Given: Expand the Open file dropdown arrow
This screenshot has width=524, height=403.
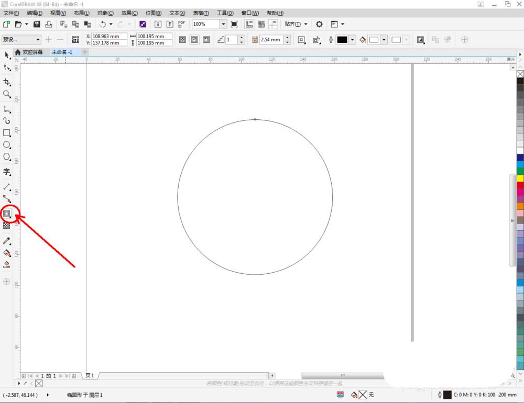Looking at the screenshot, I should pos(26,24).
